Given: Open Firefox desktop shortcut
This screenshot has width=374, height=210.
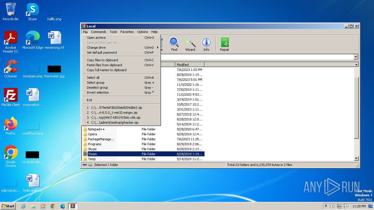Looking at the screenshot, I should point(11,126).
